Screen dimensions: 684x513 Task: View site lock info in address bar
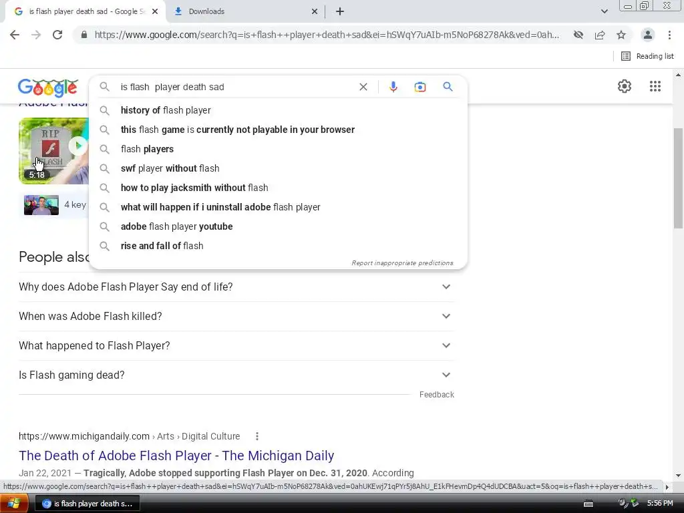84,35
